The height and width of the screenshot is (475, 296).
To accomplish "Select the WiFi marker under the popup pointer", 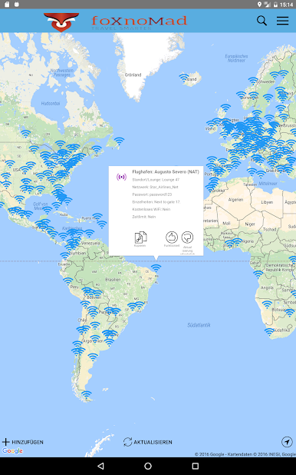I will point(156,267).
